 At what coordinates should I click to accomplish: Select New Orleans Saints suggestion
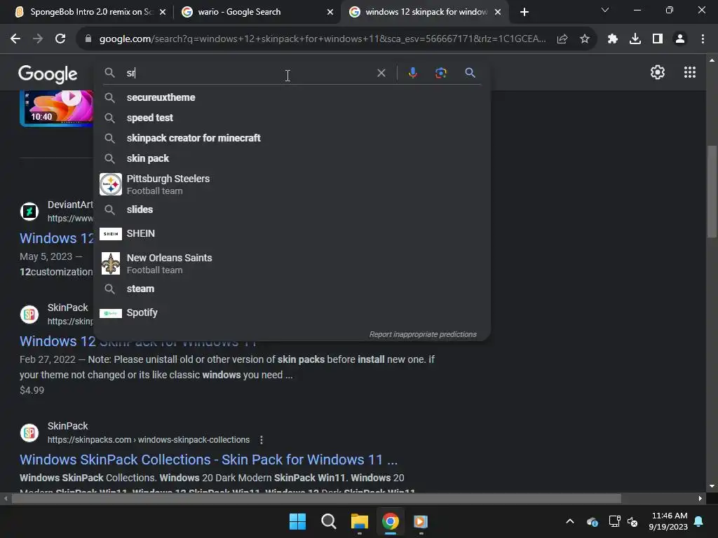(x=292, y=263)
